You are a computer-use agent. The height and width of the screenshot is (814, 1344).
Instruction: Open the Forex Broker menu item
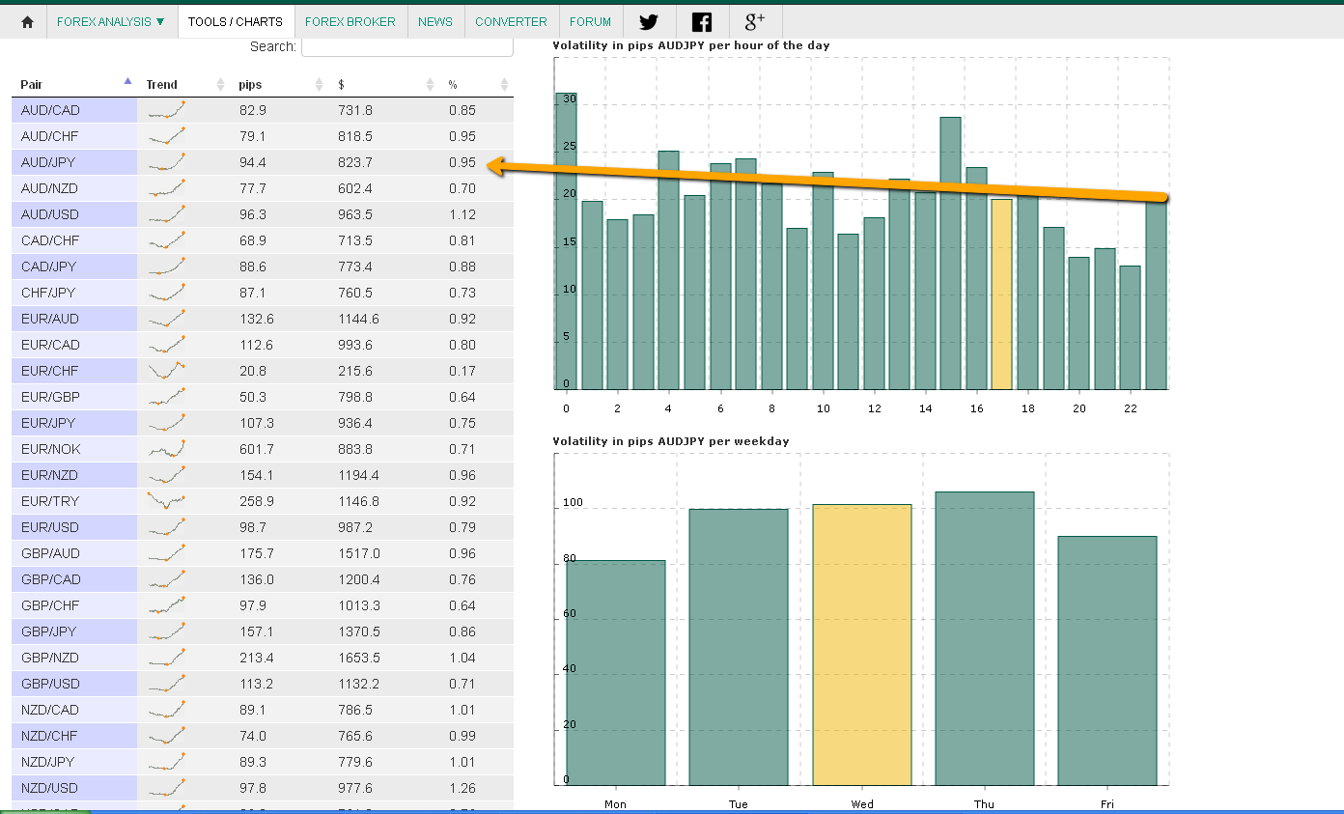coord(350,21)
